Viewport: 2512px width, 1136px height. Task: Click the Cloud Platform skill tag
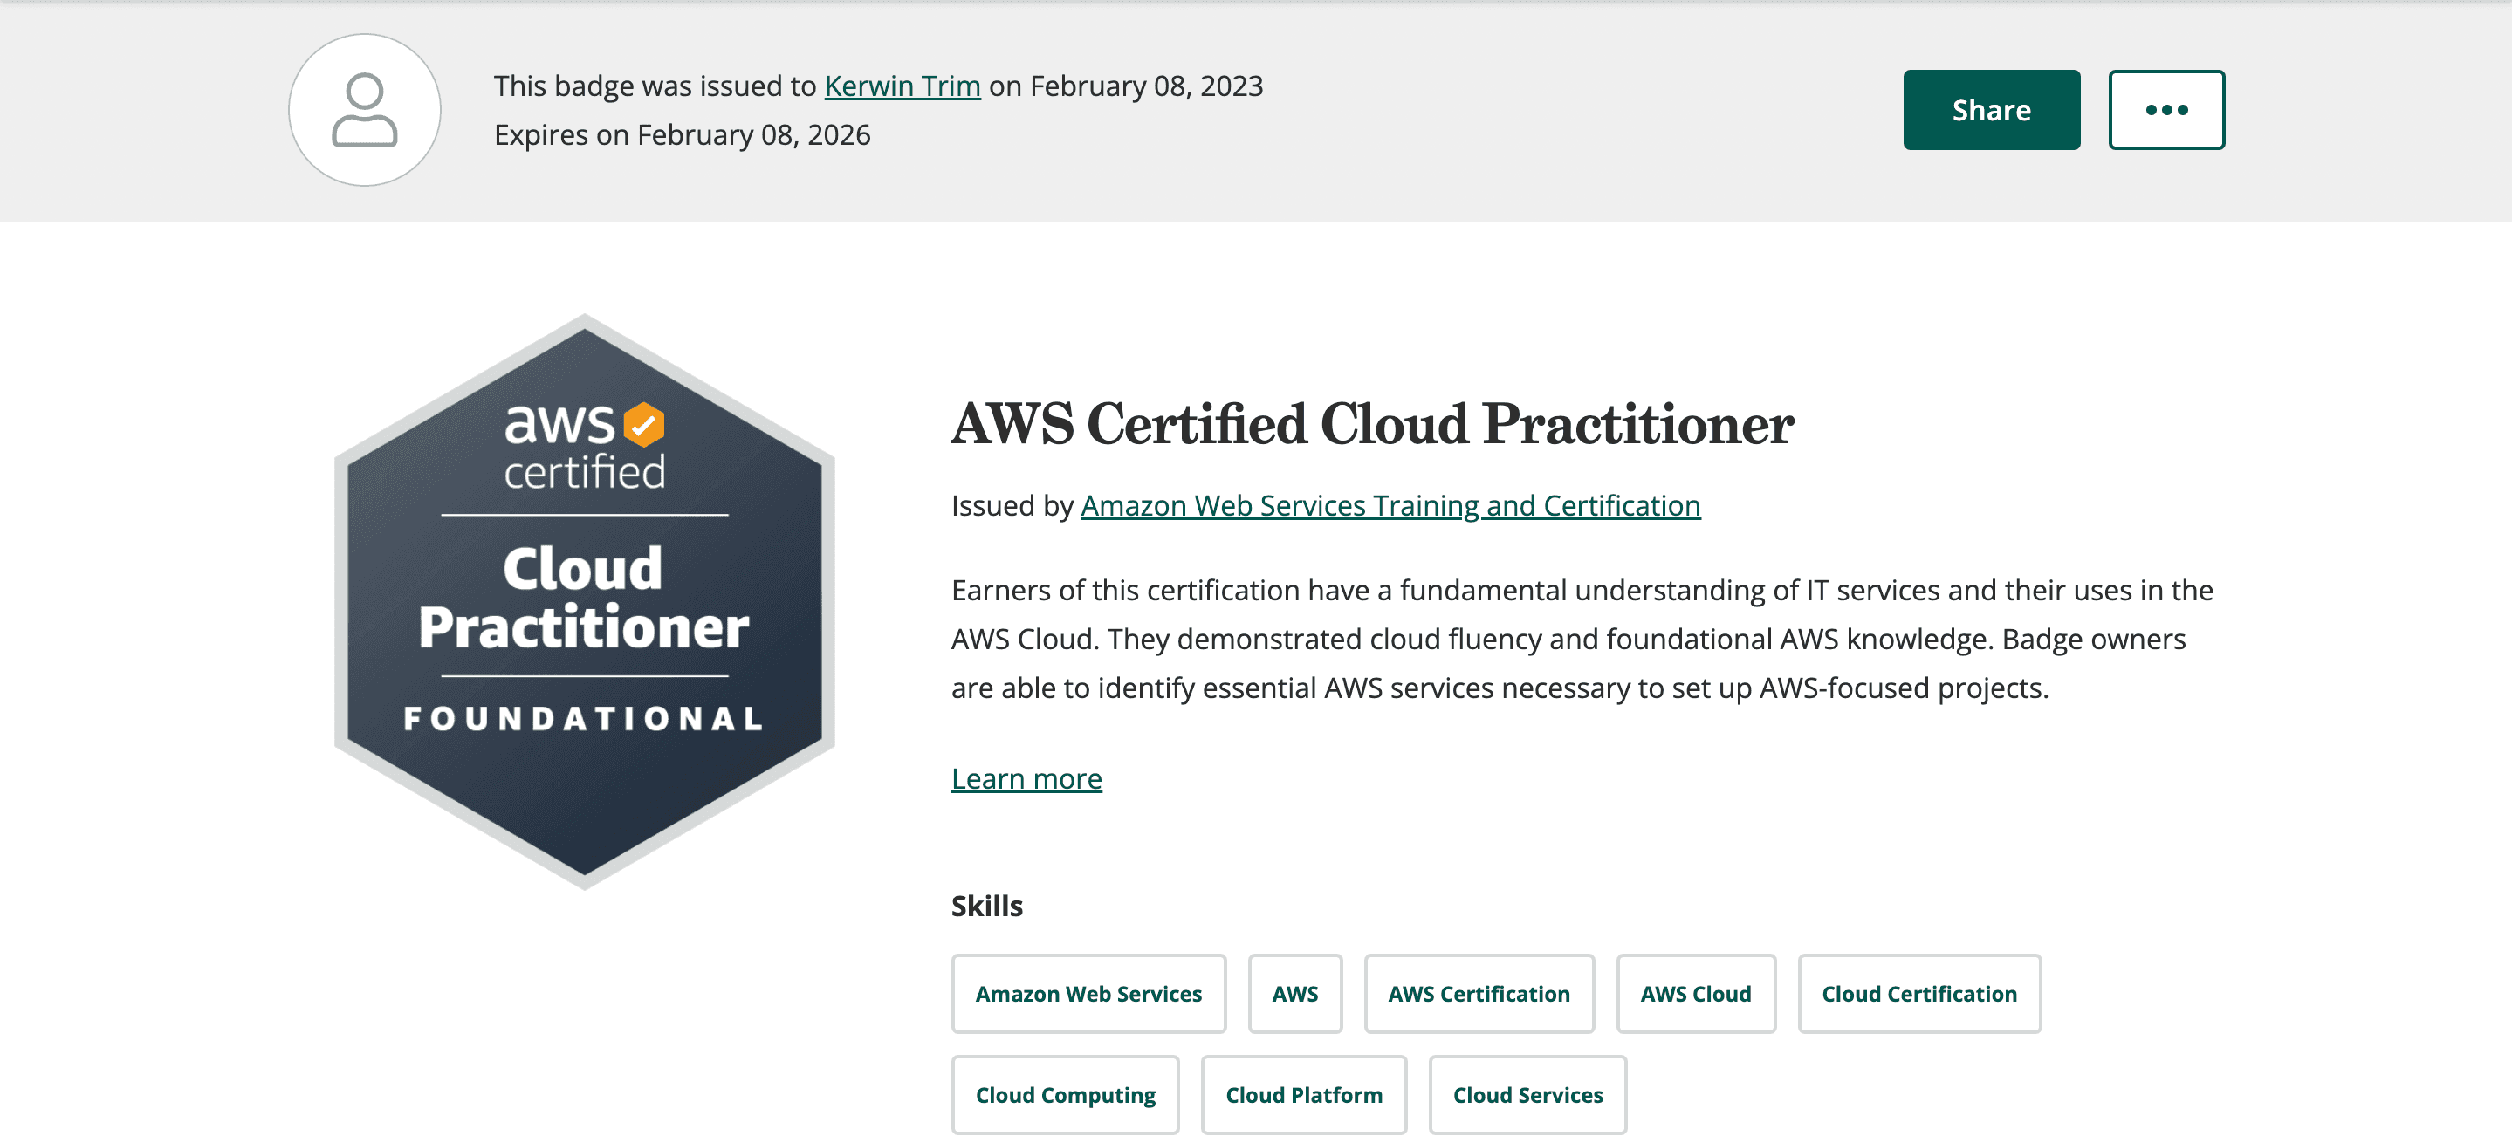coord(1303,1095)
